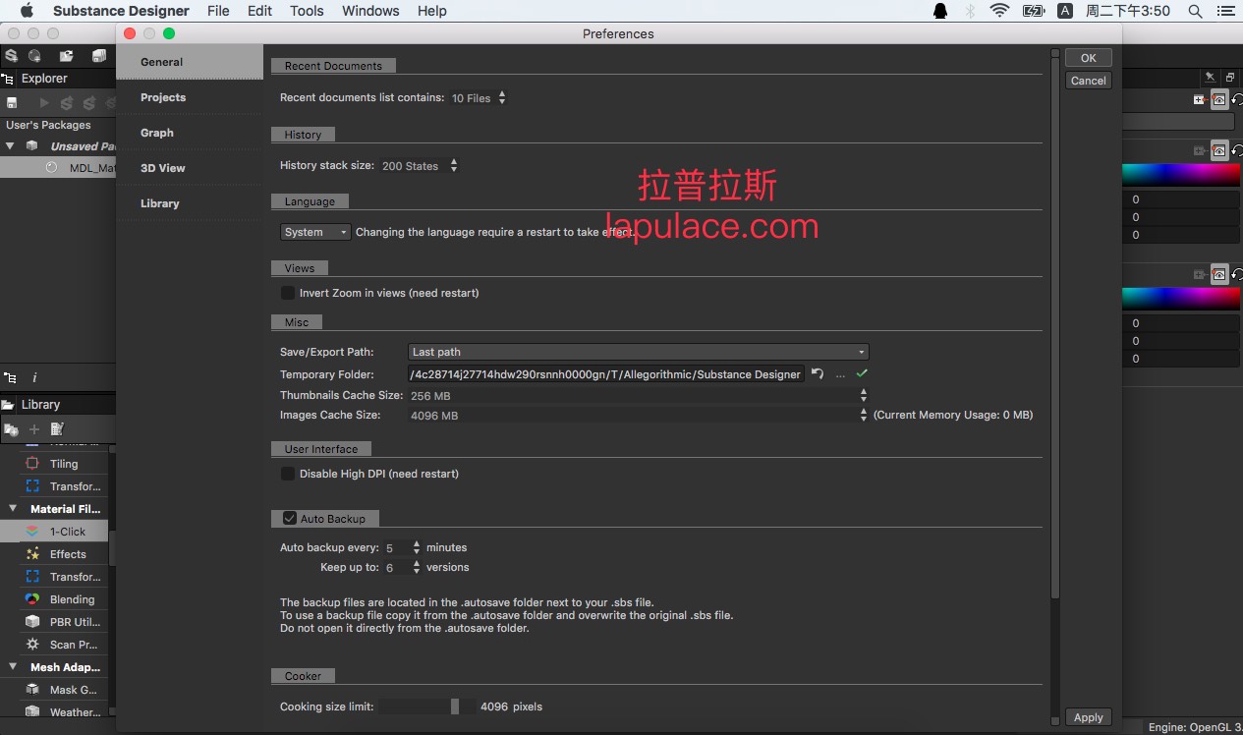Viewport: 1243px width, 735px height.
Task: Switch to the 3D View preferences tab
Action: (190, 168)
